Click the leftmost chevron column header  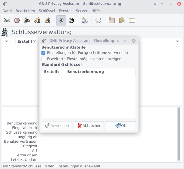(6, 42)
